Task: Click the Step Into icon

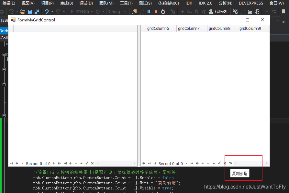Action: [x=189, y=12]
